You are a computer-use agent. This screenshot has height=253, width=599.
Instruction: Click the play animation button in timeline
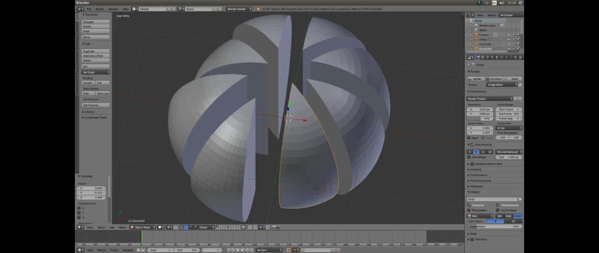click(x=242, y=250)
